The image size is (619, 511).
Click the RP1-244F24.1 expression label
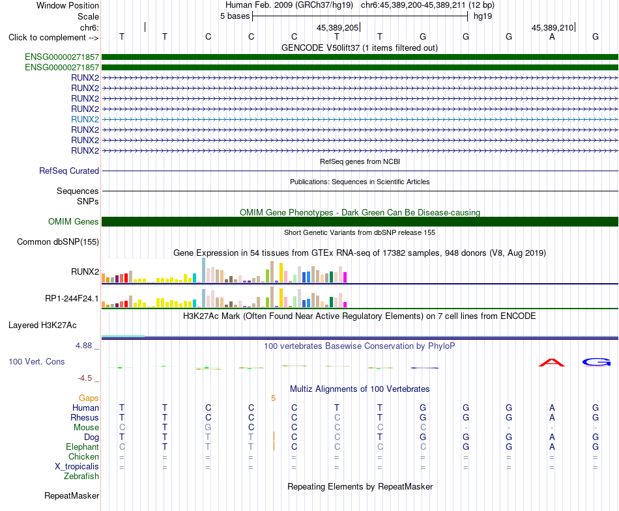[x=72, y=299]
